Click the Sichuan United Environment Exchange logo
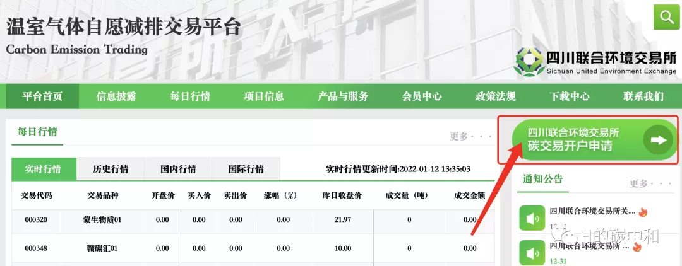Screen dimensions: 682x266 [x=596, y=63]
